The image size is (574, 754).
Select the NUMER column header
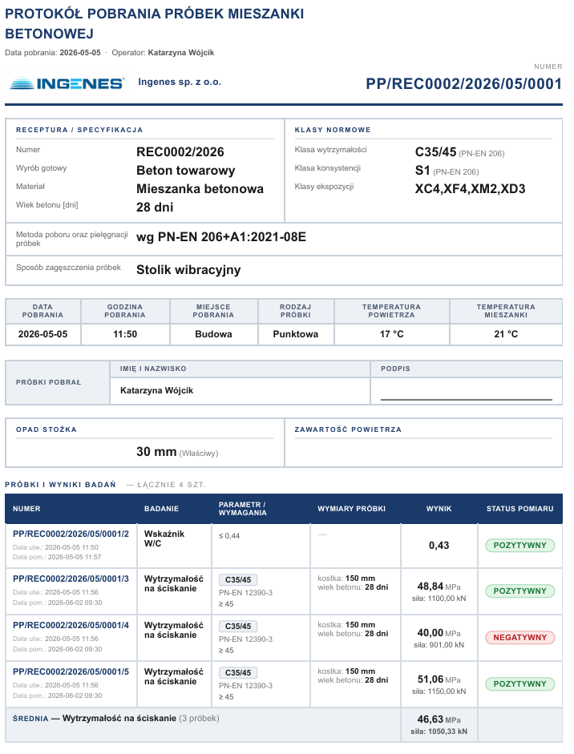coord(26,509)
